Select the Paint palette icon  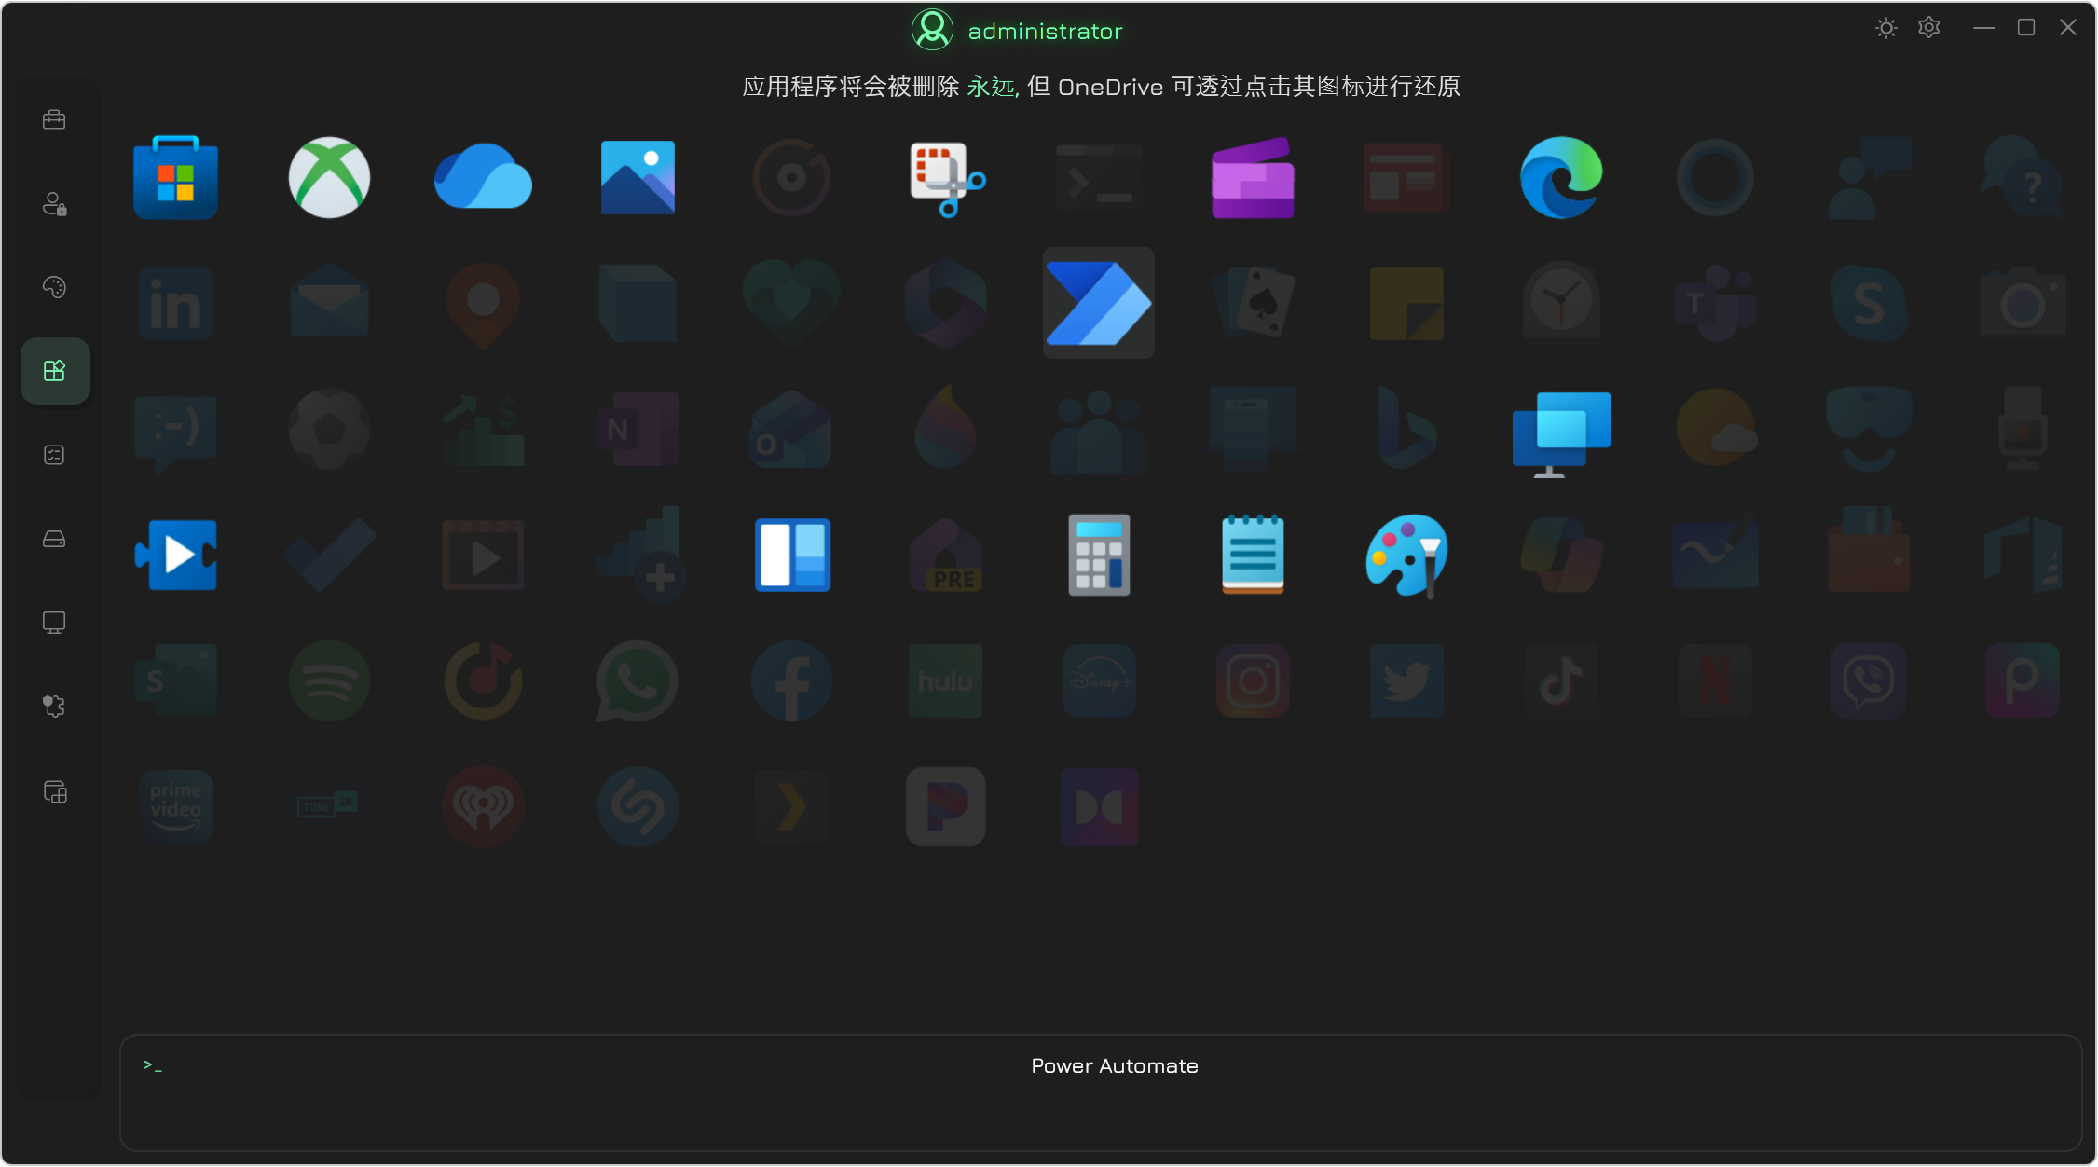click(1406, 555)
